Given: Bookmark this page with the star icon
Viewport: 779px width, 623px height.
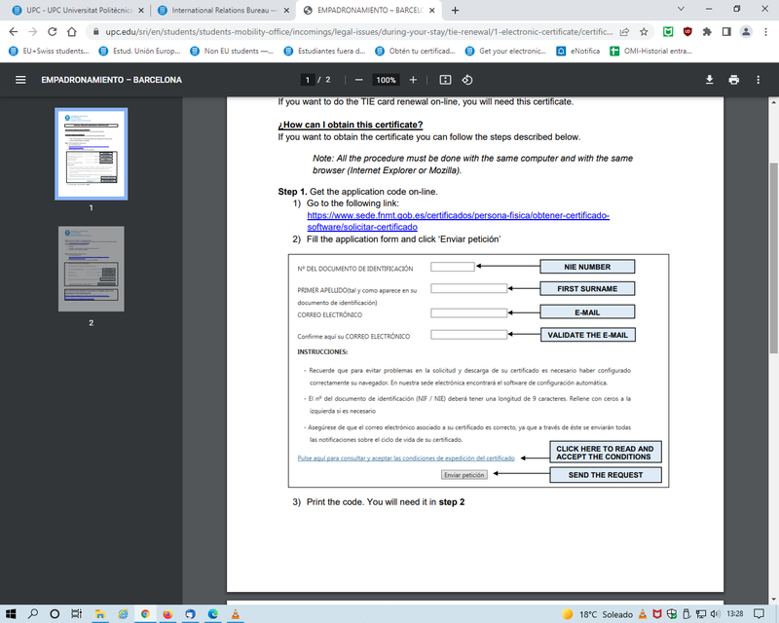Looking at the screenshot, I should (644, 32).
